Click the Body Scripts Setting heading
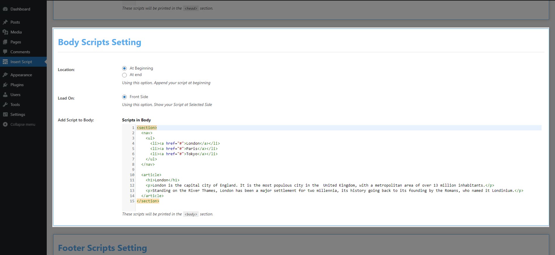 [100, 42]
